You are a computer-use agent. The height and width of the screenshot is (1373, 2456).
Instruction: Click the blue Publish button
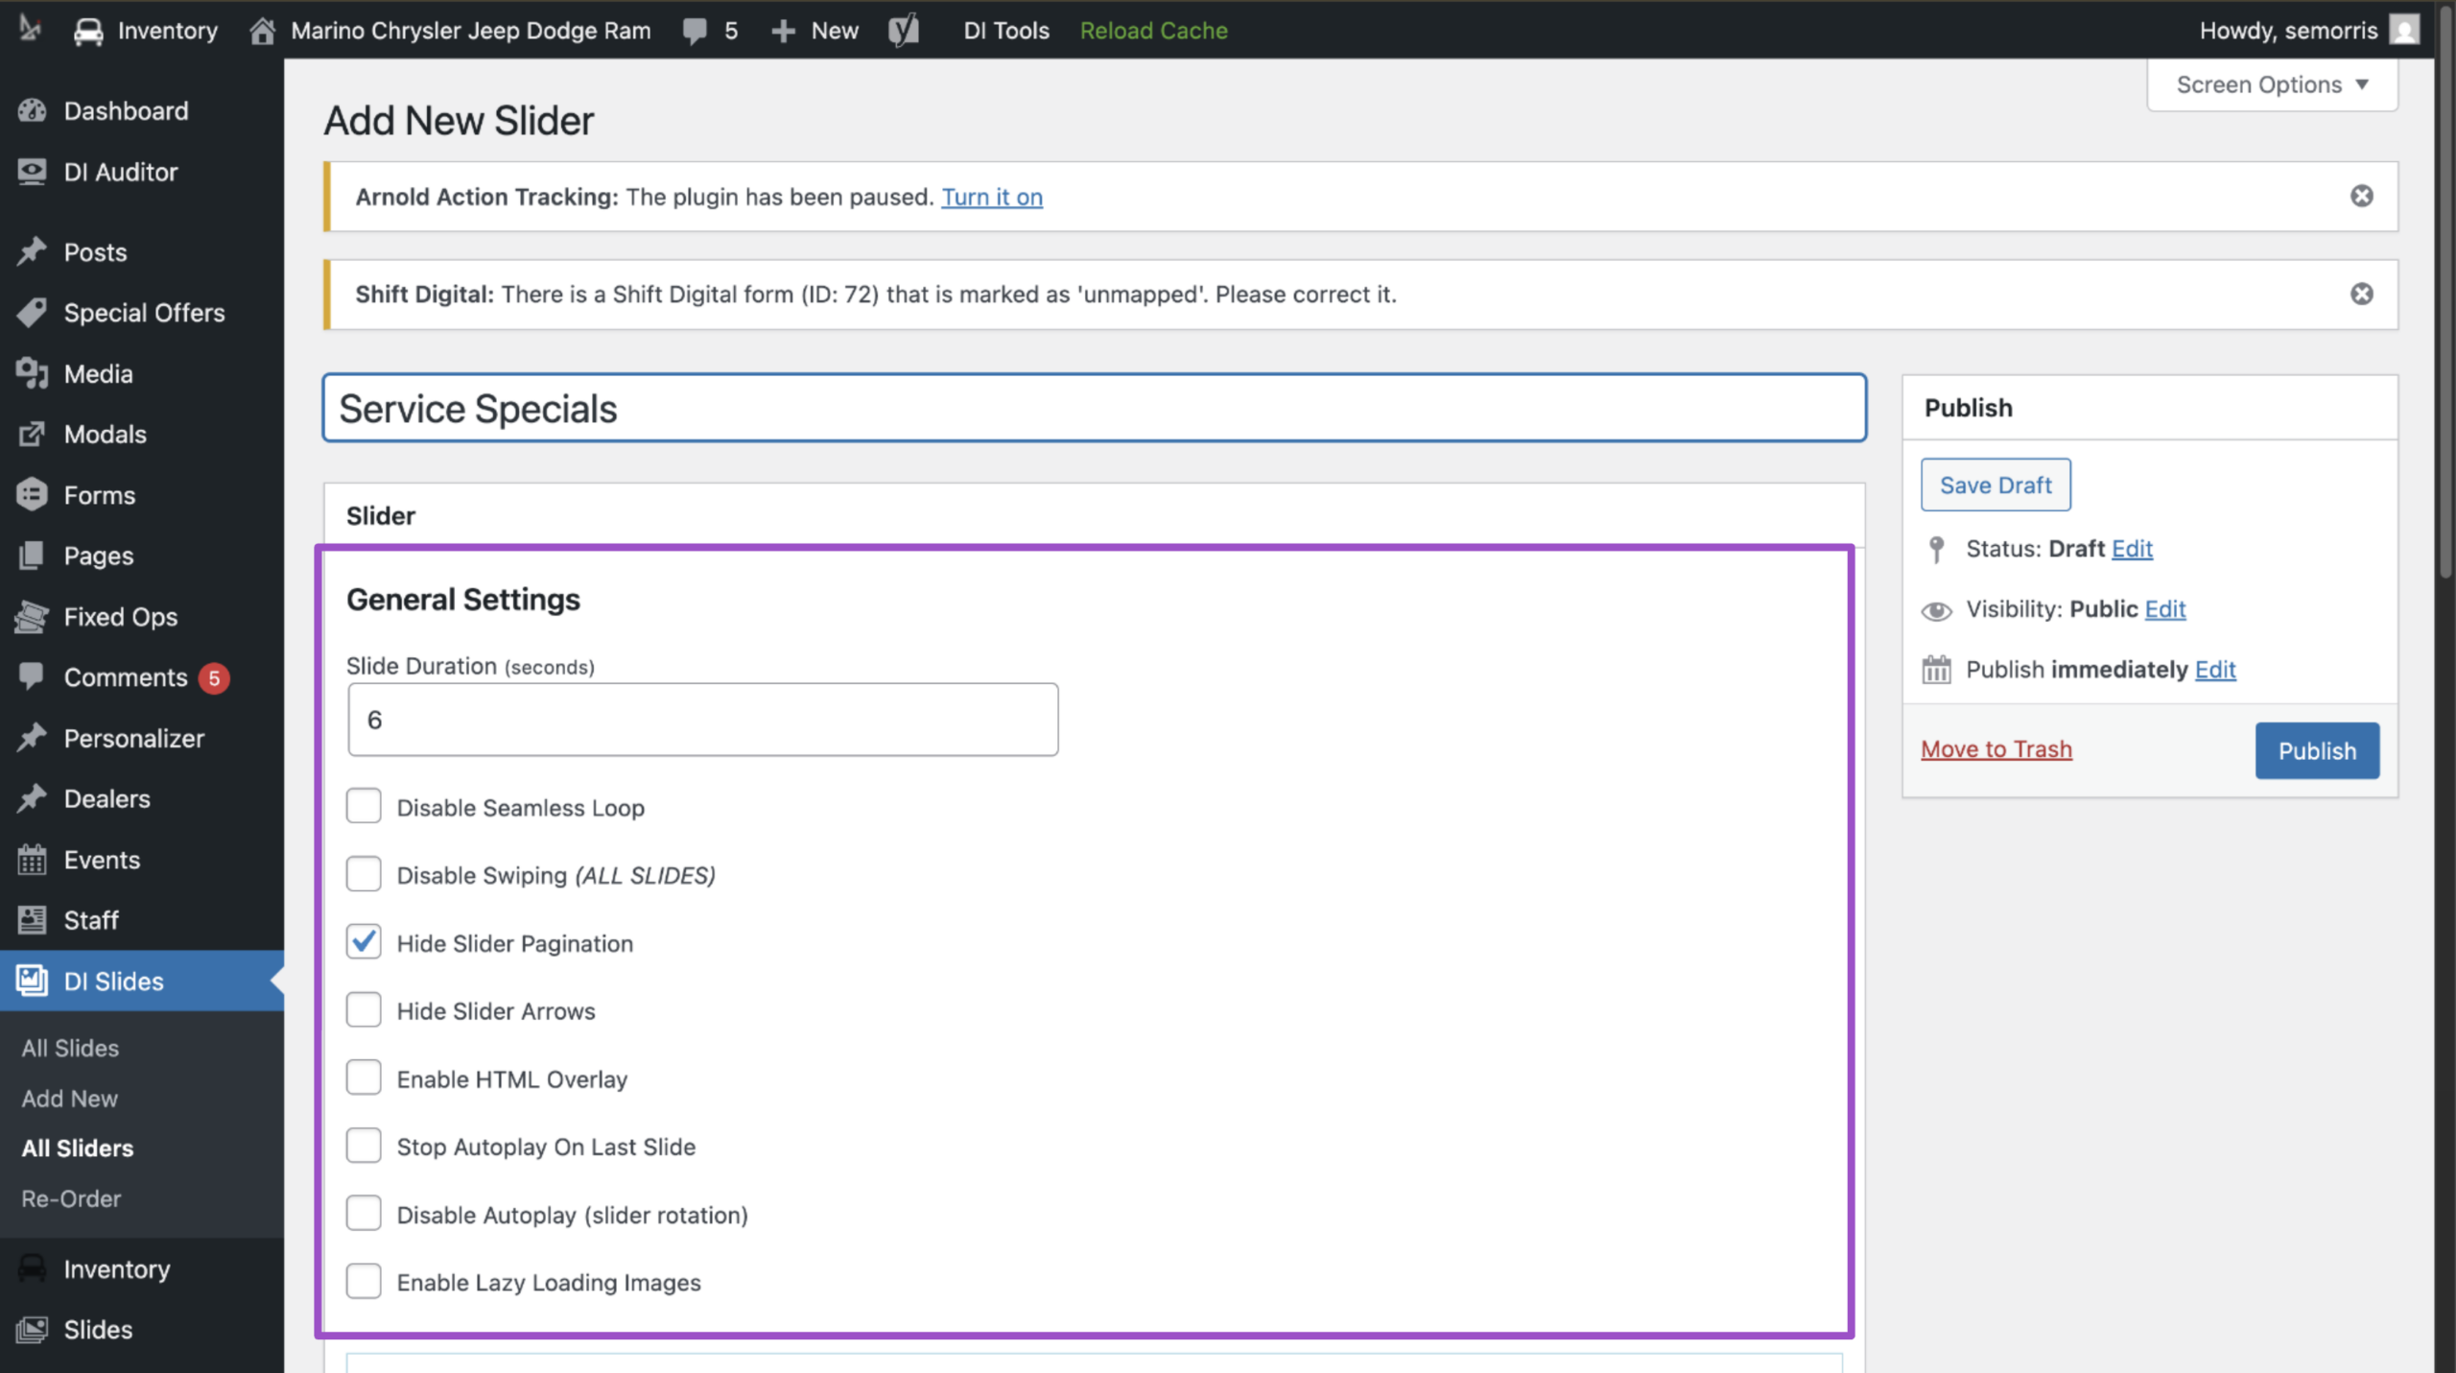(x=2317, y=750)
